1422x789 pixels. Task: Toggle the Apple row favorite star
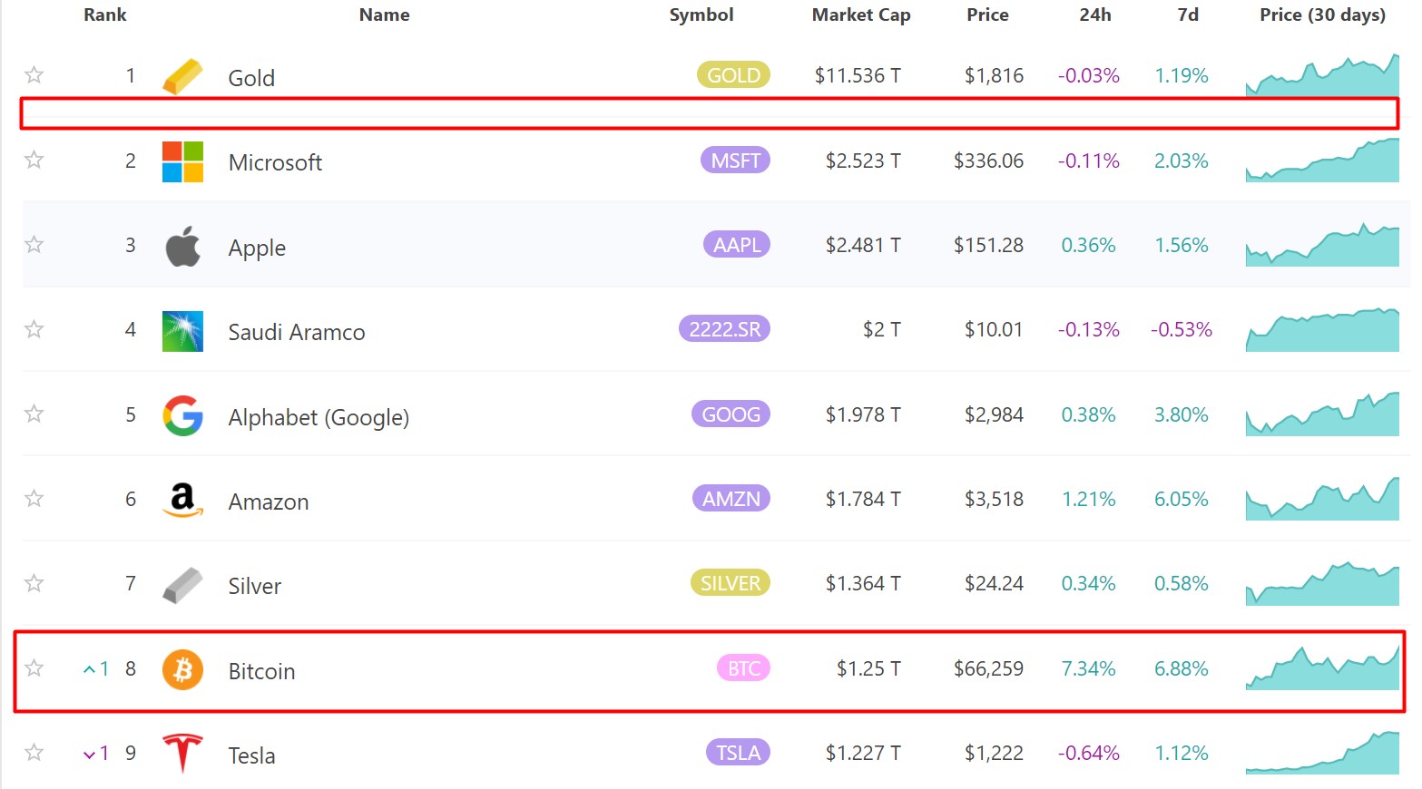[x=34, y=245]
